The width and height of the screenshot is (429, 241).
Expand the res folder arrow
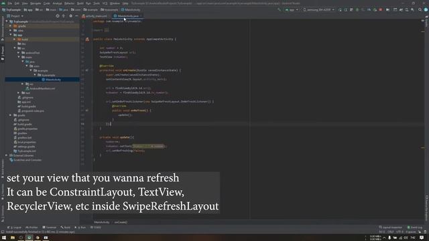click(x=23, y=84)
